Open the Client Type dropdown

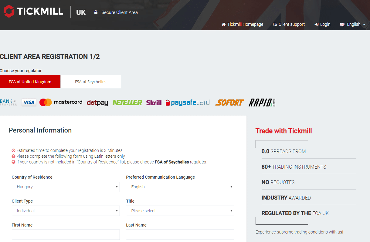coord(66,211)
